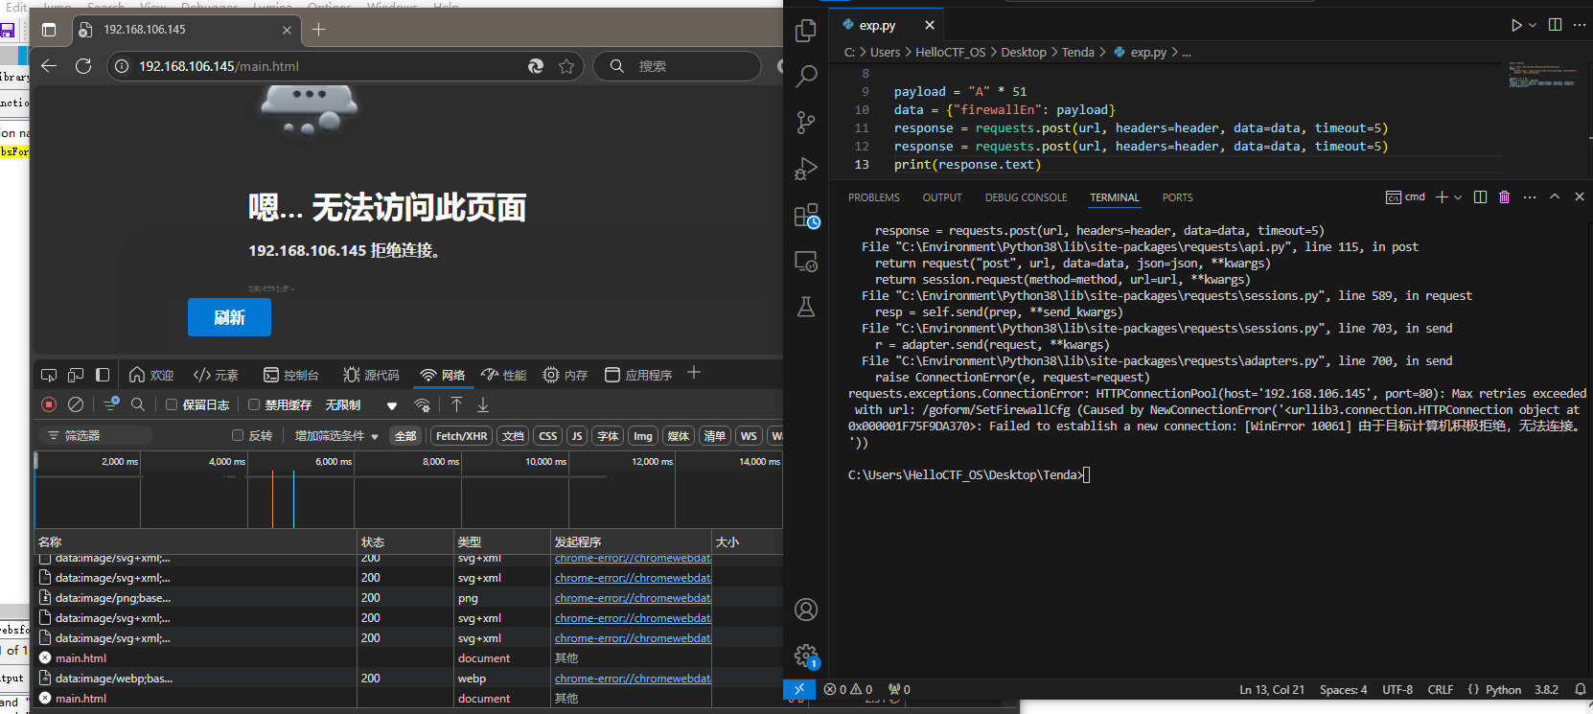The height and width of the screenshot is (714, 1593).
Task: Expand breadcrumb ellipsis after exp.py
Action: (1187, 53)
